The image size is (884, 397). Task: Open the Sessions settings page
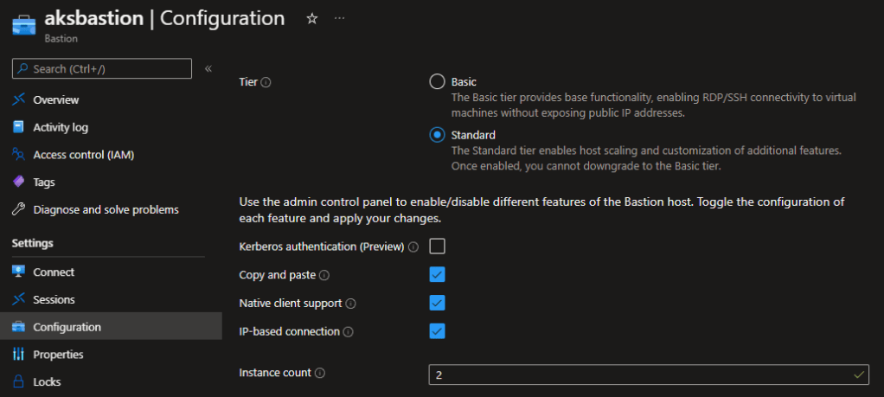pos(54,300)
